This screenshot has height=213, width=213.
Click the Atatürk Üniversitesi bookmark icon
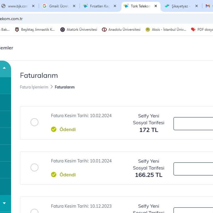point(62,29)
